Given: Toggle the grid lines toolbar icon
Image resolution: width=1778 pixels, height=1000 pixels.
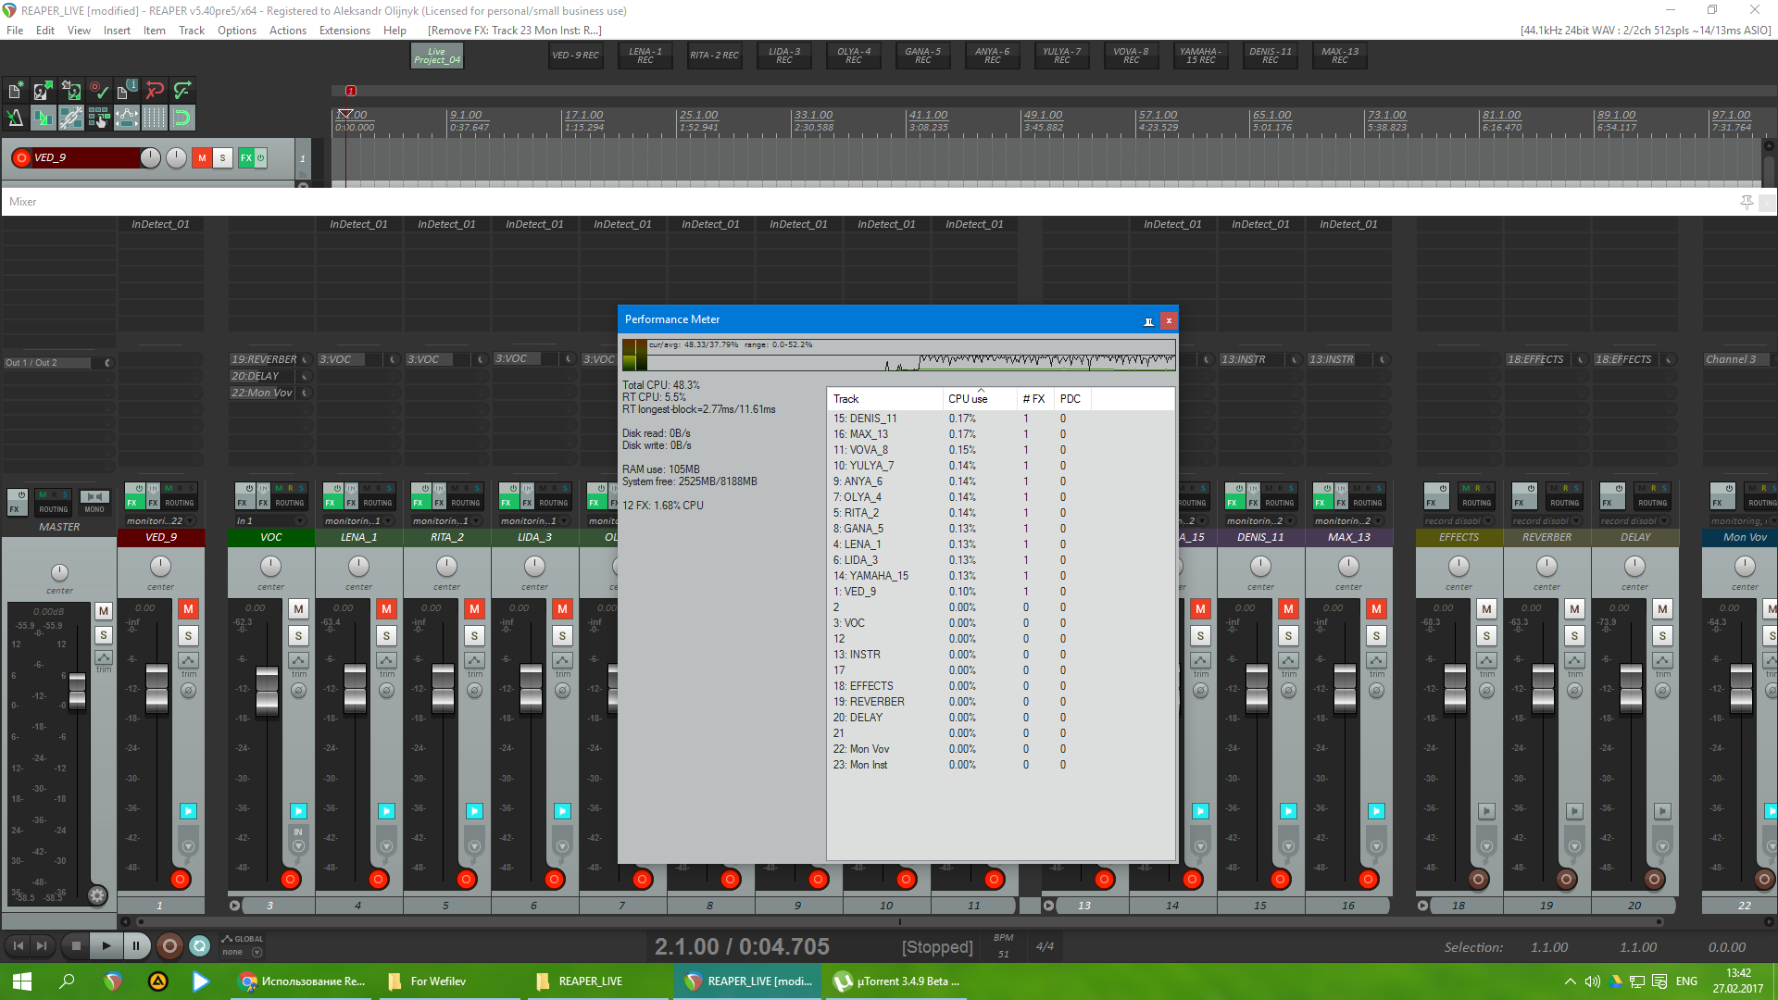Looking at the screenshot, I should [x=155, y=118].
